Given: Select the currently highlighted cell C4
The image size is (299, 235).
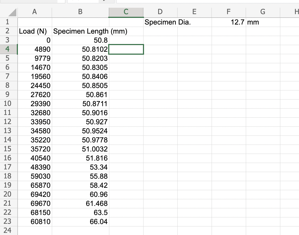Looking at the screenshot, I should coord(126,49).
